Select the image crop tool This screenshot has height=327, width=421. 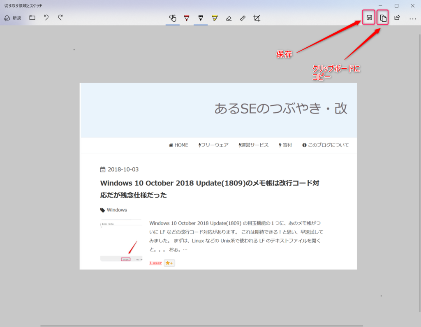tap(257, 18)
